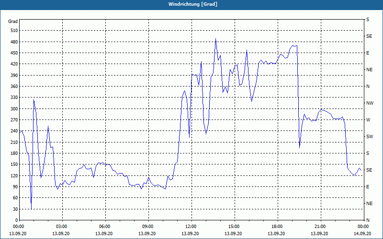Pick the 240 degree axis value
383x239 pixels.
click(x=15, y=131)
